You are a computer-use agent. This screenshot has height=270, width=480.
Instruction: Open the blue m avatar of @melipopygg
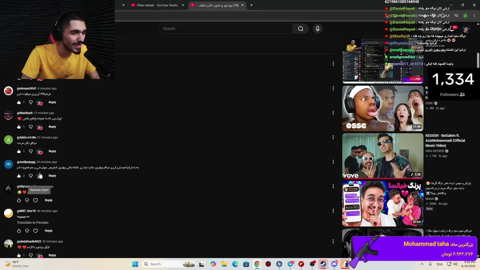click(8, 164)
